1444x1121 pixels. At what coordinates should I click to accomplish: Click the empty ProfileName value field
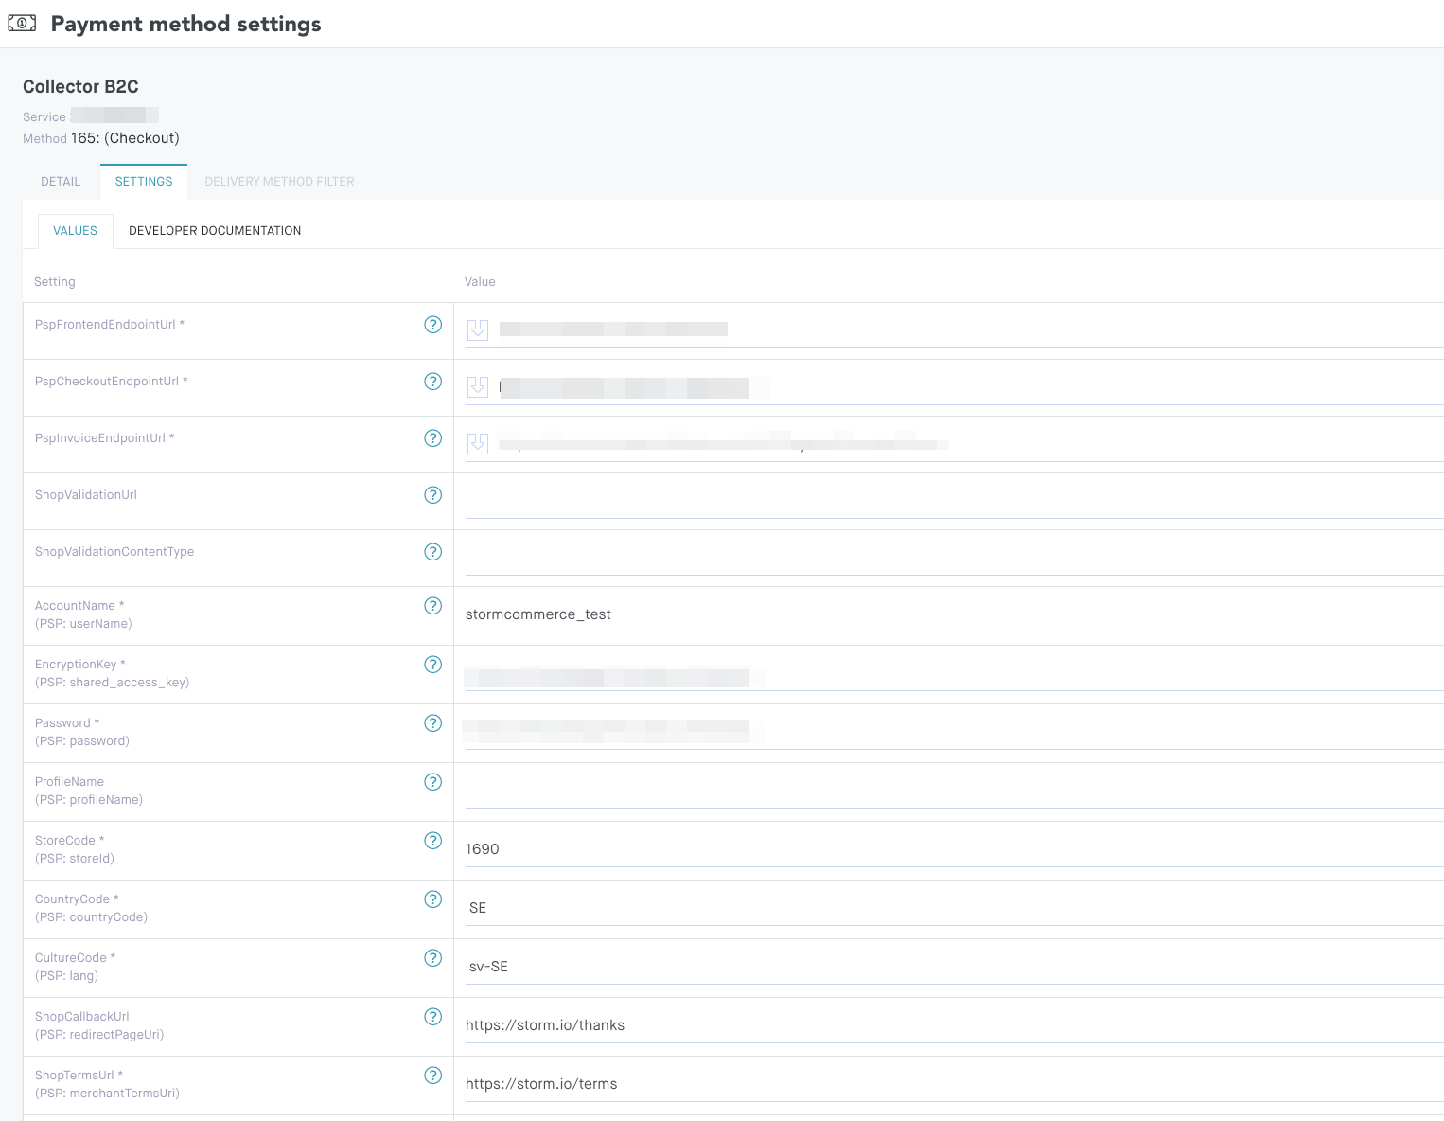[954, 791]
